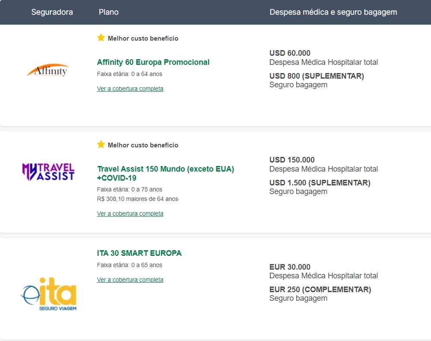Open Travel Assist 150 Mundo plan title
Image resolution: width=431 pixels, height=341 pixels.
(x=165, y=173)
